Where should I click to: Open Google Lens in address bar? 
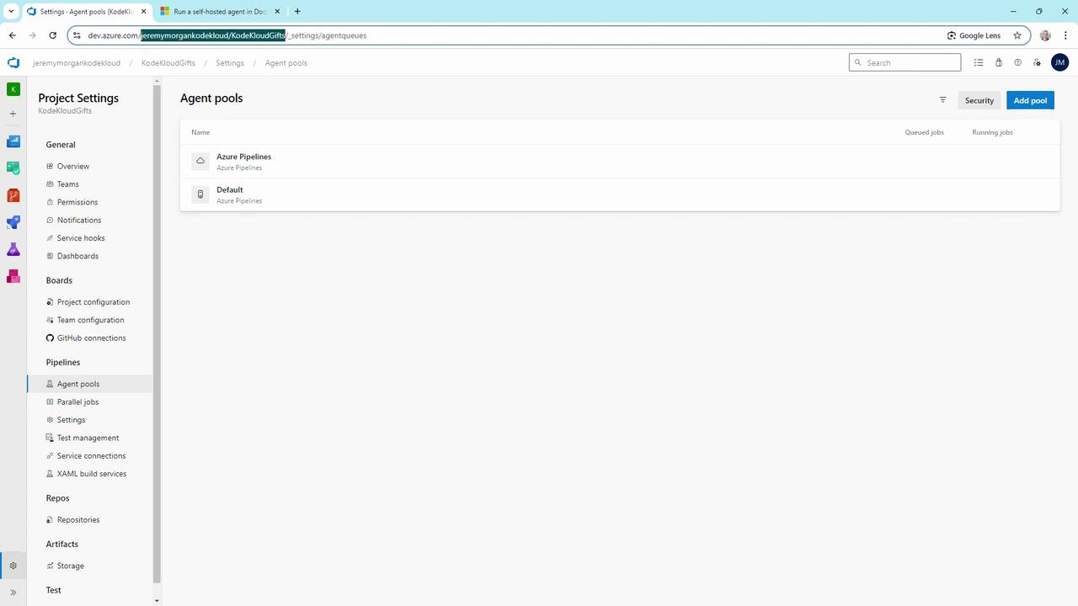click(x=974, y=35)
